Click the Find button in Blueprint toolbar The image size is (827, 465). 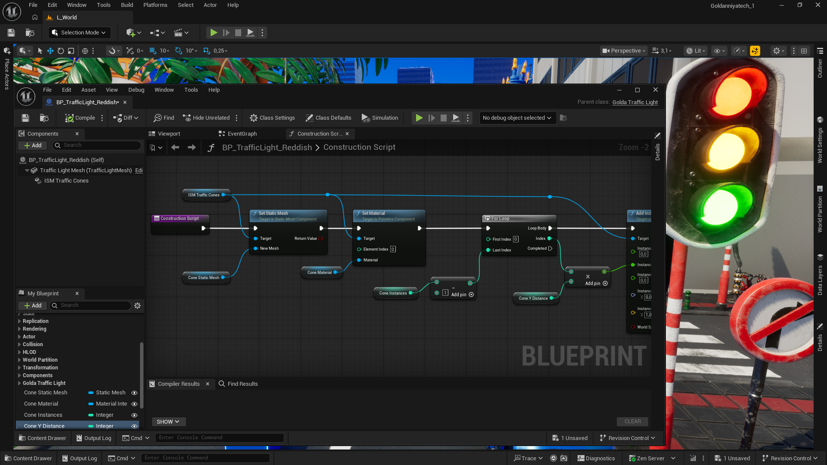tap(164, 118)
